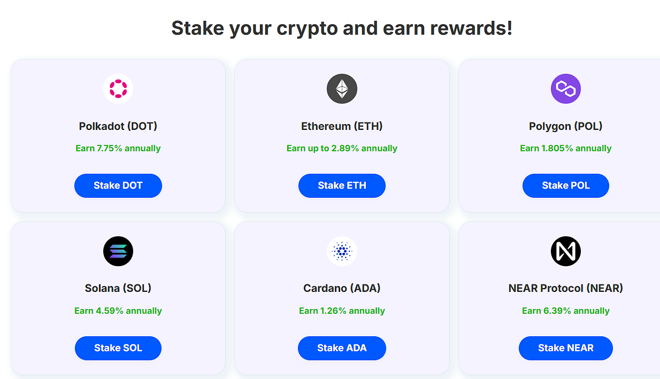Click the NEAR Protocol black logo
660x379 pixels.
[565, 251]
